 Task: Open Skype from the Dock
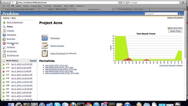pyautogui.click(x=57, y=104)
